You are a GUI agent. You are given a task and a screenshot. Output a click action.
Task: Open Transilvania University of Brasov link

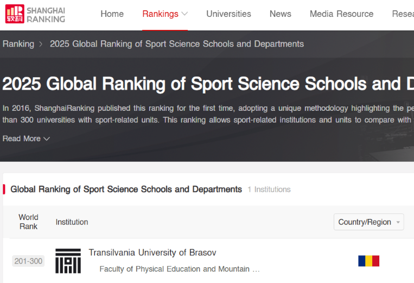(x=152, y=253)
